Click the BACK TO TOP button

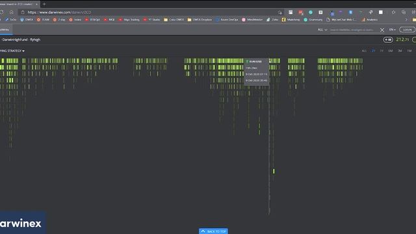coord(213,231)
